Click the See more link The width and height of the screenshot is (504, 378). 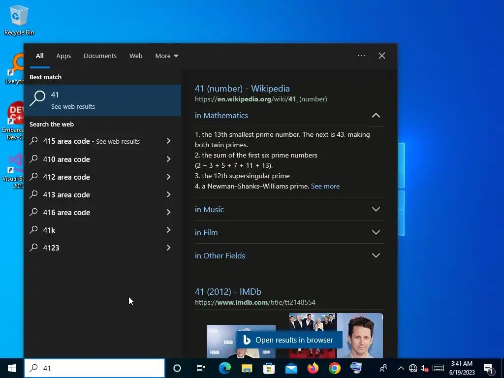point(325,186)
